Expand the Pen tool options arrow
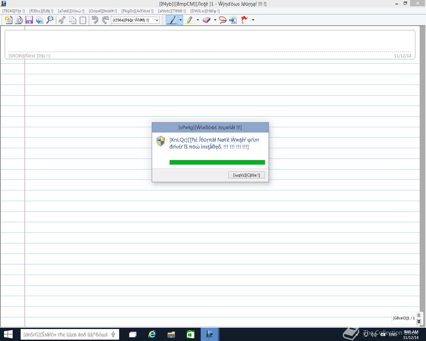The height and width of the screenshot is (341, 426). (180, 20)
